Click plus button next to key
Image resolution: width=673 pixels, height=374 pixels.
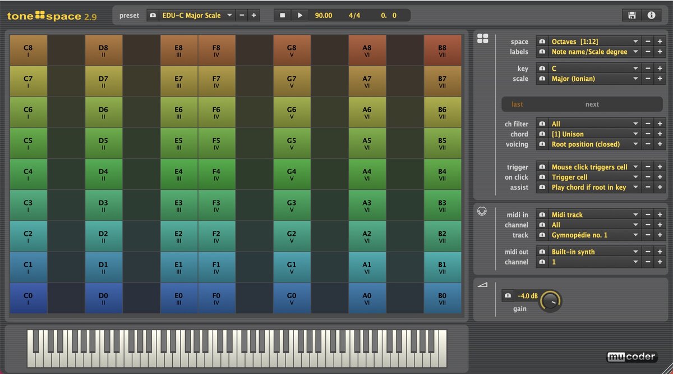[x=660, y=69]
